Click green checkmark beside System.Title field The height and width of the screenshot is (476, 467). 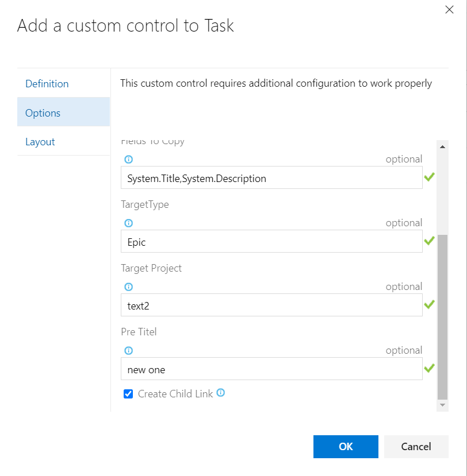(429, 177)
